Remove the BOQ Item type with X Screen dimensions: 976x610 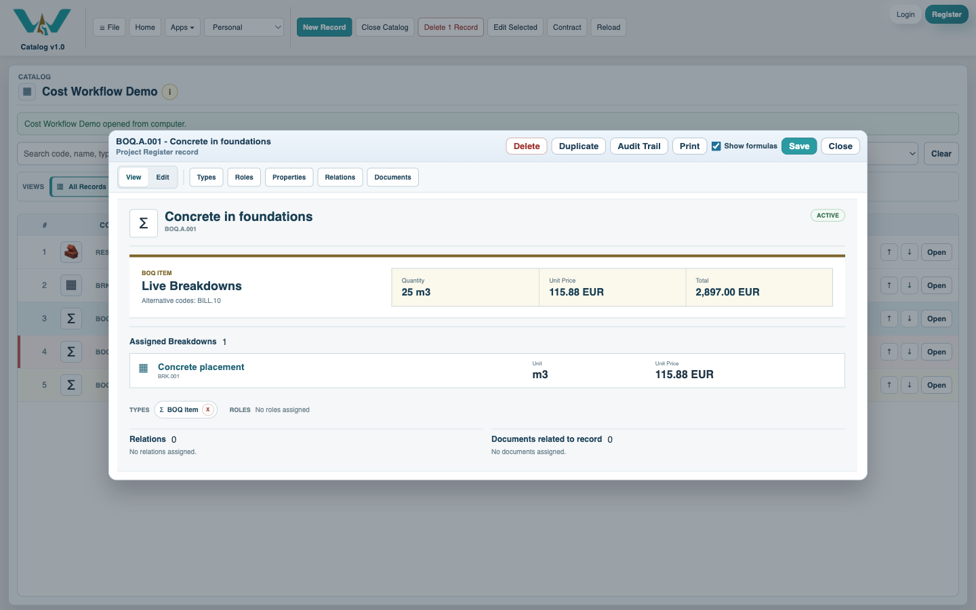(x=208, y=409)
